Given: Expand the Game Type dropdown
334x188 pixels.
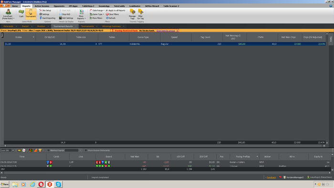Looking at the screenshot, I should pos(97,14).
